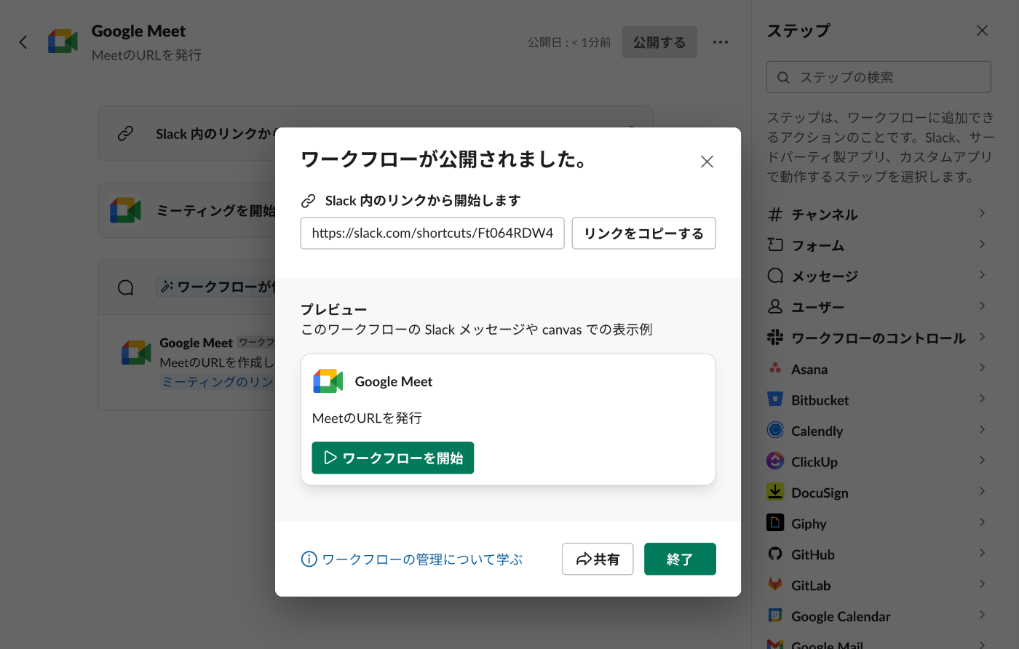The height and width of the screenshot is (649, 1019).
Task: Click the message step bubble icon in background
Action: coord(126,287)
